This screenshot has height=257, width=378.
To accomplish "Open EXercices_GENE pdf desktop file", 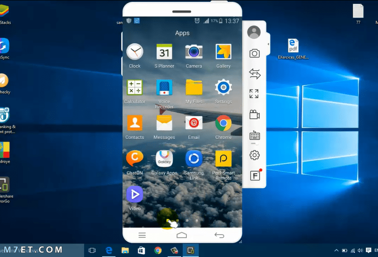I will click(293, 49).
